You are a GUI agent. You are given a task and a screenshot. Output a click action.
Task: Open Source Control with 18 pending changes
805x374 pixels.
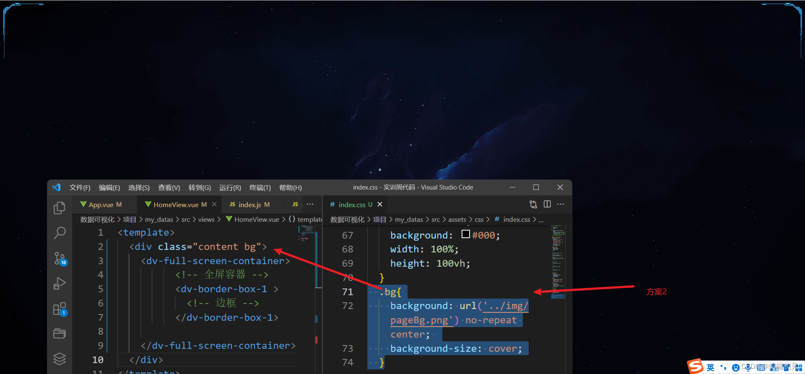click(x=60, y=259)
